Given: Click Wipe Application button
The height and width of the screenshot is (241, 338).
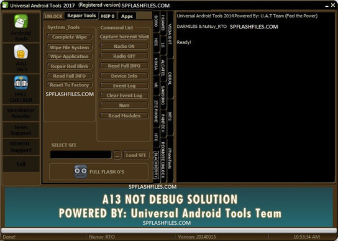Looking at the screenshot, I should 70,57.
